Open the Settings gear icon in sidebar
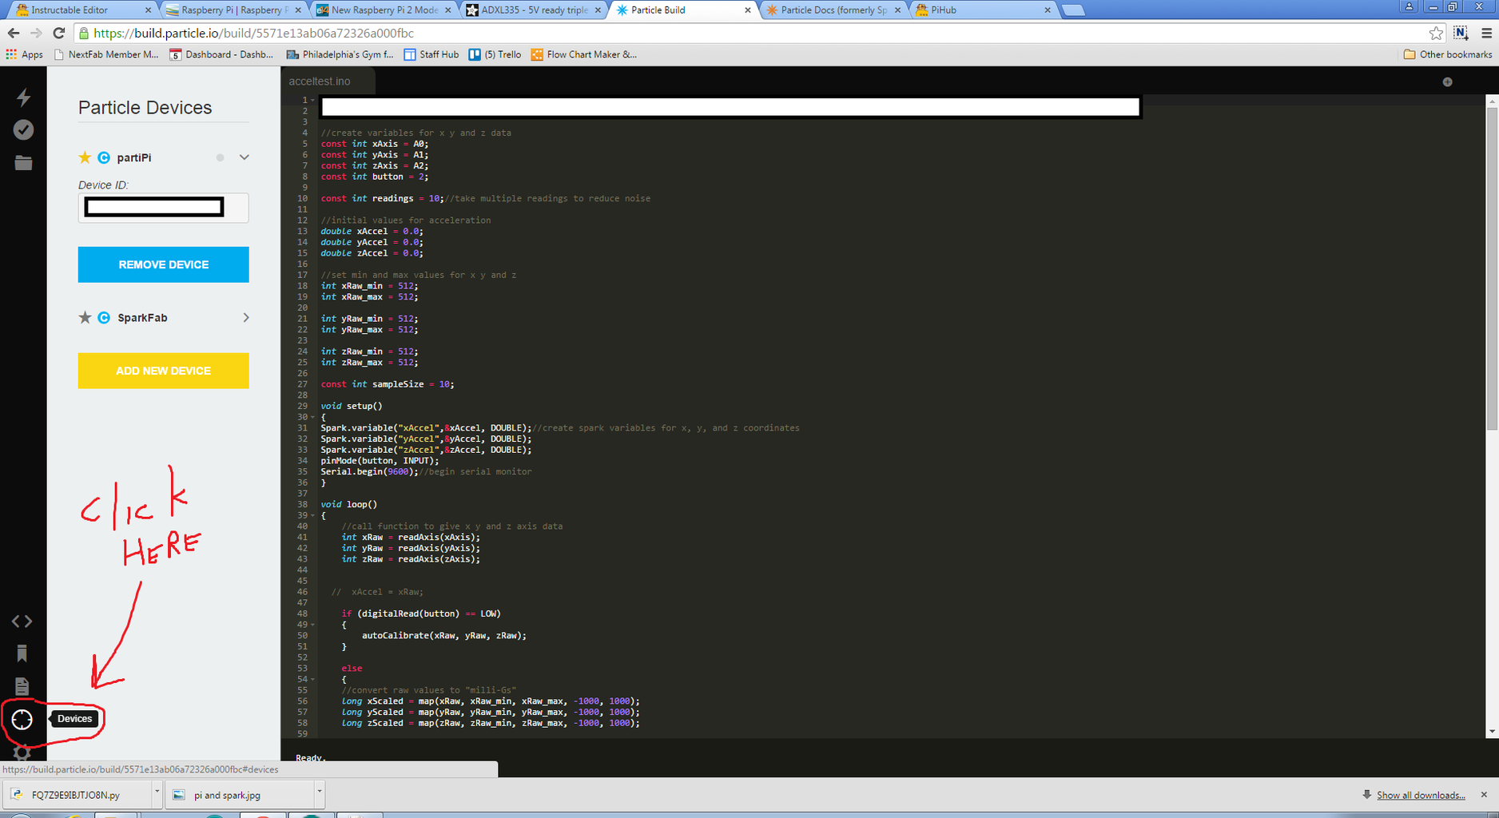1499x818 pixels. 22,752
